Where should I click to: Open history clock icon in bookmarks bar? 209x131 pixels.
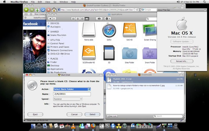[31, 14]
